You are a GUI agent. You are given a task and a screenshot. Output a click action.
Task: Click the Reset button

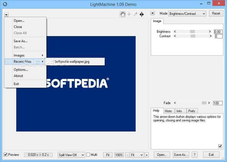click(x=216, y=13)
